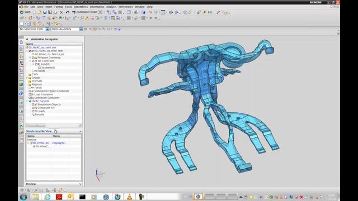
Task: Click the Simulation Navigator tab on resource bar
Action: [21, 42]
